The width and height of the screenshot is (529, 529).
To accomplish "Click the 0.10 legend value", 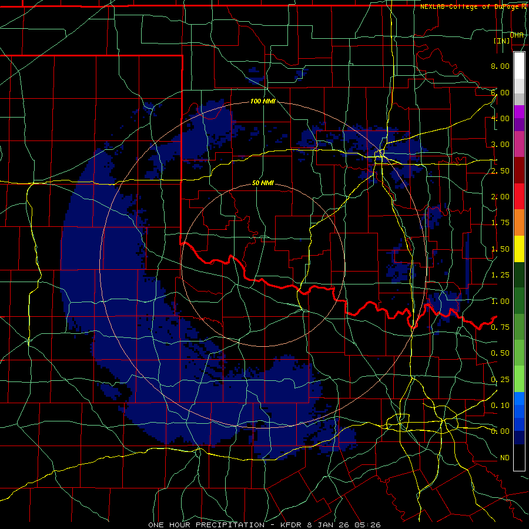I will [x=500, y=406].
